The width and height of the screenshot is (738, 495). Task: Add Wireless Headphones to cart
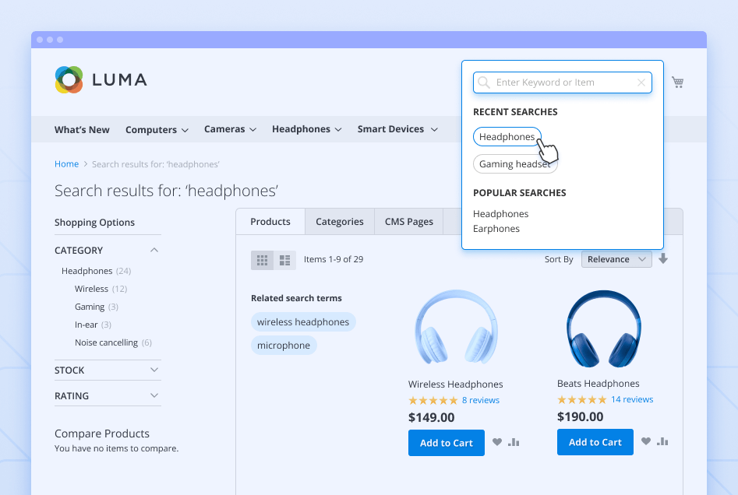click(446, 443)
